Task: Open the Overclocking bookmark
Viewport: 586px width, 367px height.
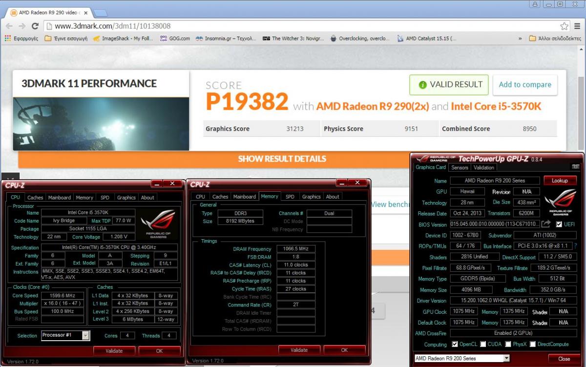Action: click(x=360, y=38)
